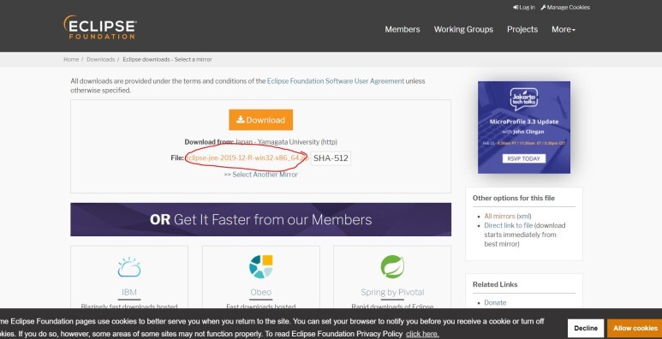
Task: Click the Eclipse Foundation logo
Action: point(99,27)
